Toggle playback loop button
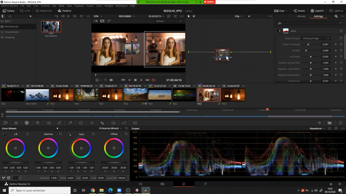This screenshot has height=194, width=346. pos(154,80)
